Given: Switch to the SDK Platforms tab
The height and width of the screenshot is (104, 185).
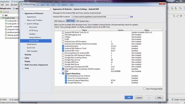Looking at the screenshot, I should point(60,21).
